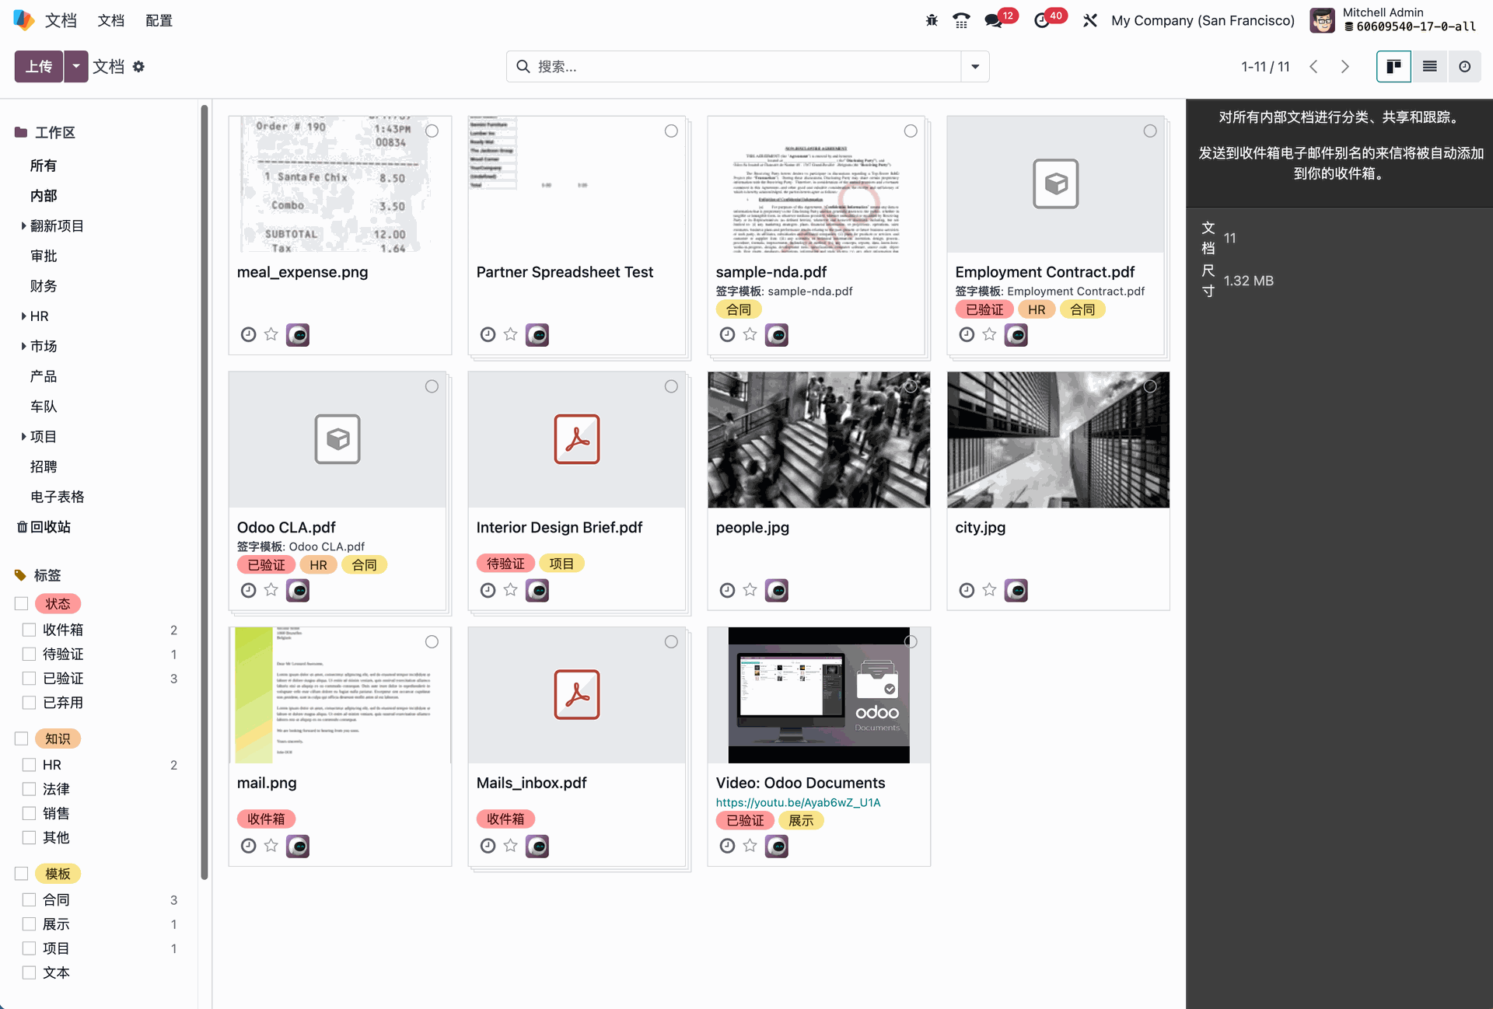Open the chat messages icon
The height and width of the screenshot is (1009, 1493).
tap(993, 21)
